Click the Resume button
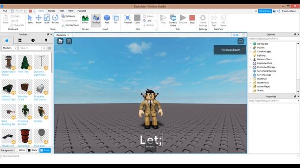The height and width of the screenshot is (168, 300). pyautogui.click(x=183, y=19)
